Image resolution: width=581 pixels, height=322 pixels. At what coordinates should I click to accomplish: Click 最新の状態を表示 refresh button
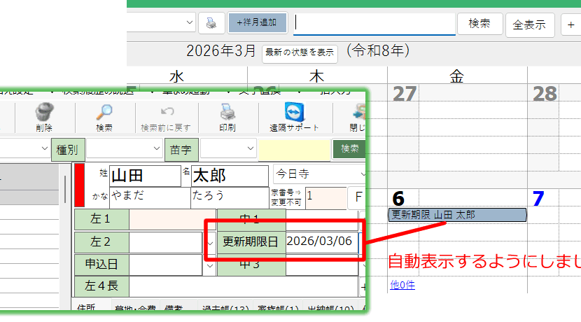pos(299,53)
